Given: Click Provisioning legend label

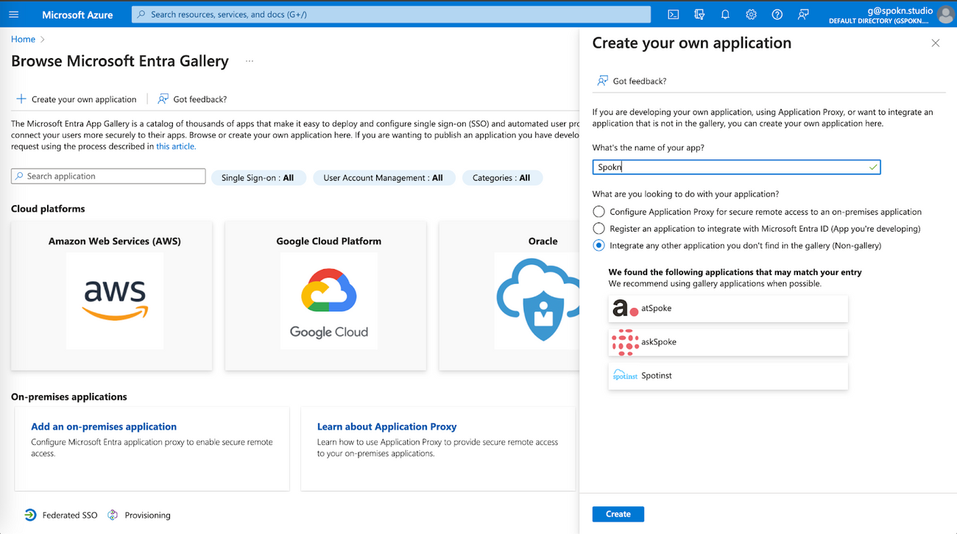Looking at the screenshot, I should pos(147,516).
